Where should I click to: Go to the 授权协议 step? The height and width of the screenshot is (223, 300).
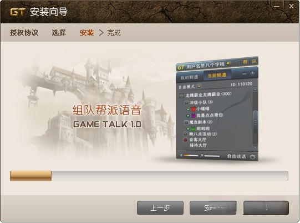pos(24,33)
